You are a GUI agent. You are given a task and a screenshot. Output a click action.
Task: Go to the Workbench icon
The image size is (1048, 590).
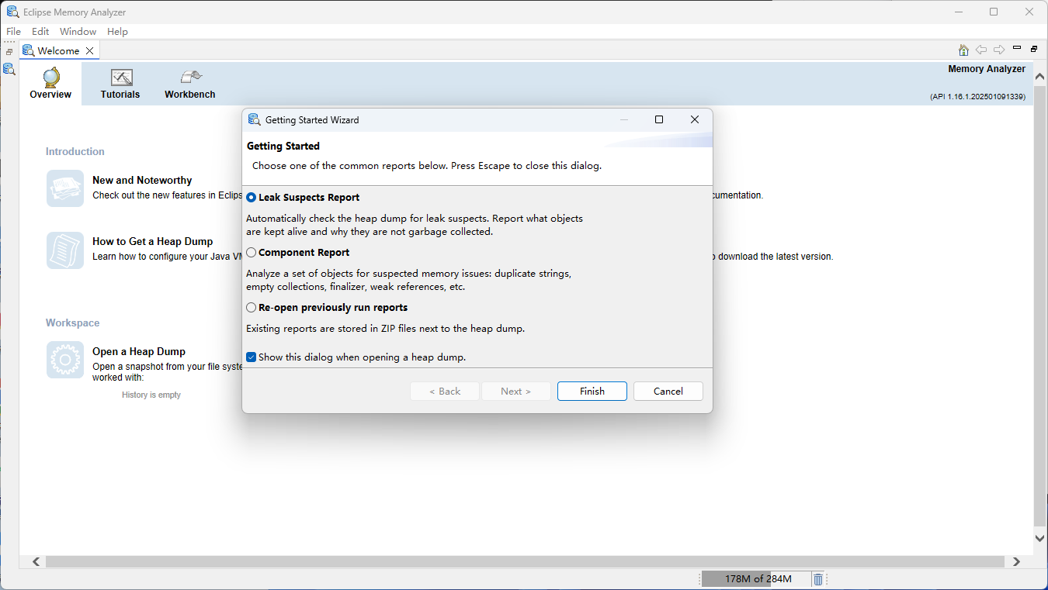(190, 78)
